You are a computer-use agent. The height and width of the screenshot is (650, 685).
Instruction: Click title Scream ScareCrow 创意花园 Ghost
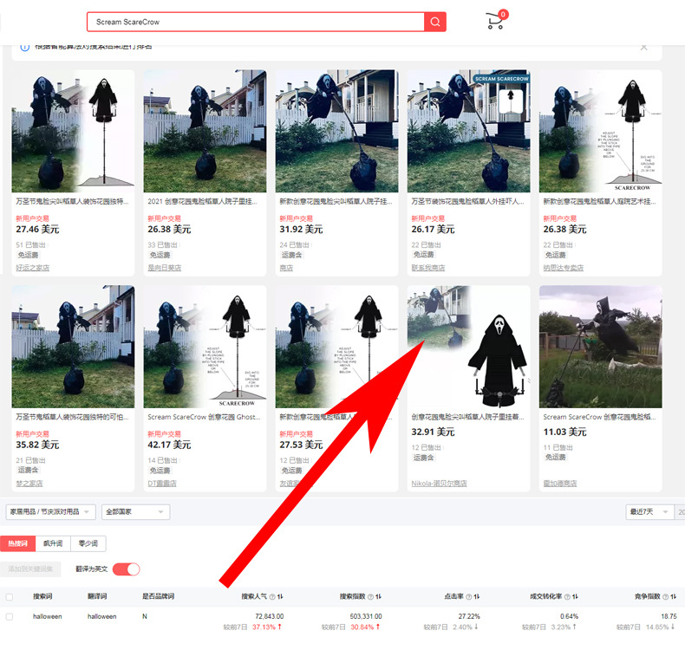[x=204, y=417]
